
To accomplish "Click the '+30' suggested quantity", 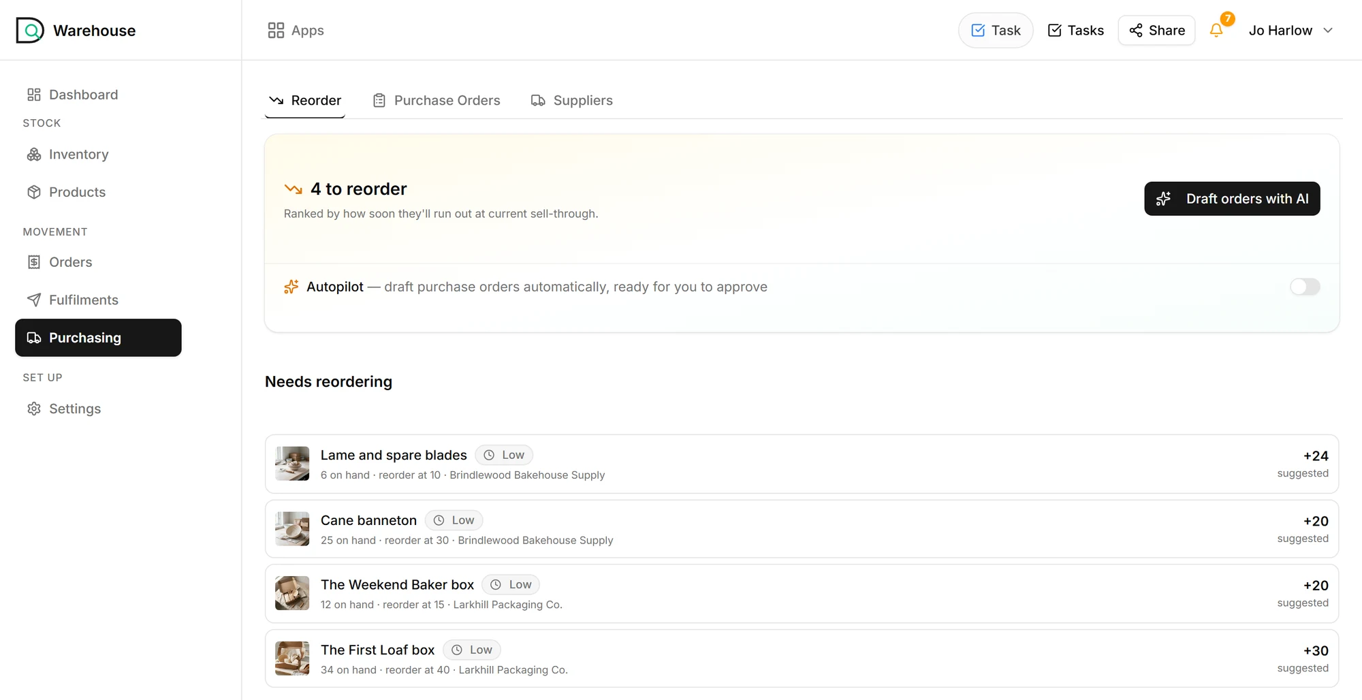I will 1316,651.
